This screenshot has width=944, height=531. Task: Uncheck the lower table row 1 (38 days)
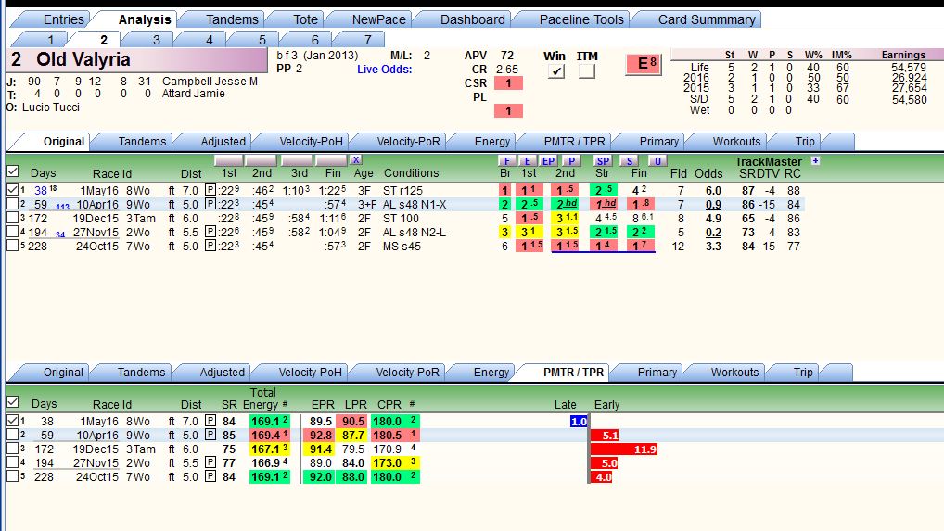[x=13, y=421]
